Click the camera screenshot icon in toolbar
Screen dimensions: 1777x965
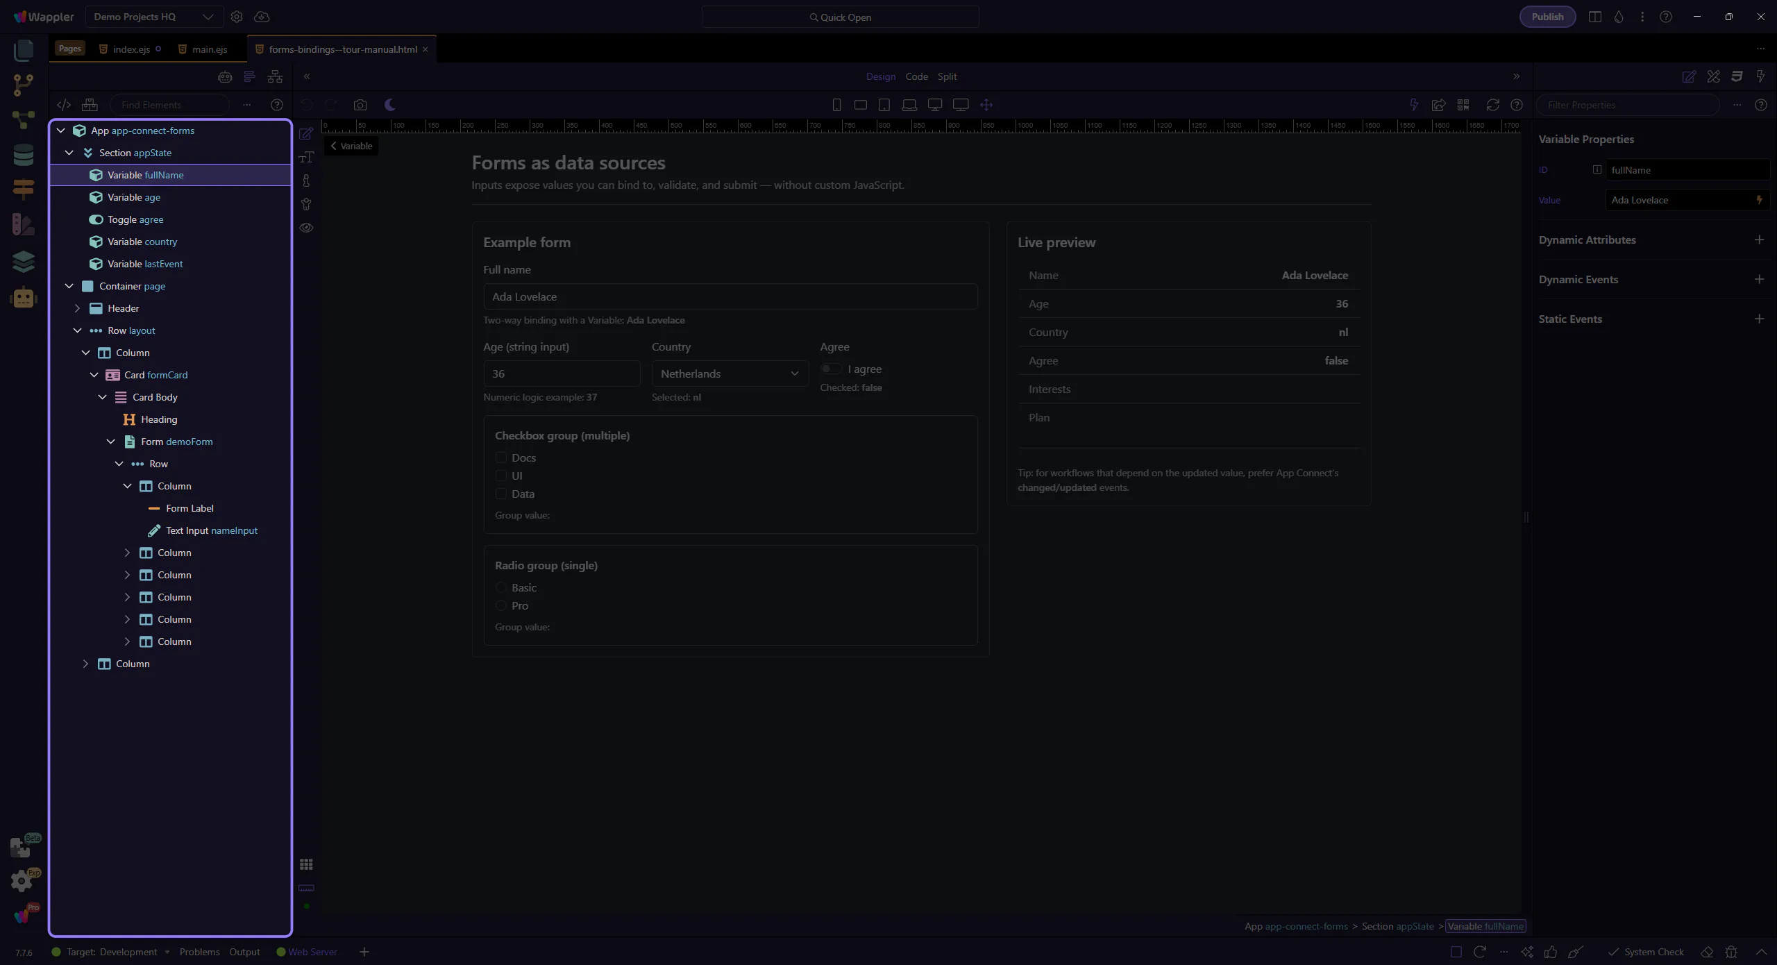pyautogui.click(x=360, y=105)
